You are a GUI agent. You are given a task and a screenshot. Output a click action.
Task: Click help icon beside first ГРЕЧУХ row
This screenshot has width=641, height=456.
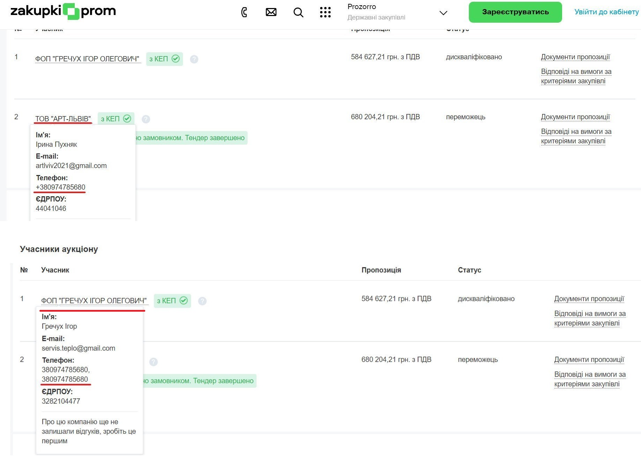[x=194, y=59]
